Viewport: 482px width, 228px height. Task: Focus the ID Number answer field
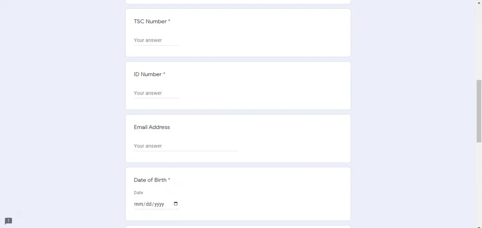coord(156,93)
